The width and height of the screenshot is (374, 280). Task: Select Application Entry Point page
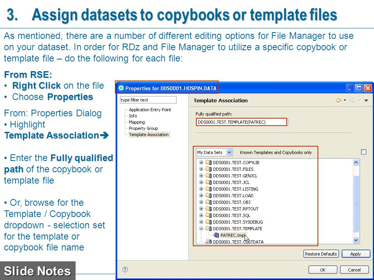(x=150, y=110)
